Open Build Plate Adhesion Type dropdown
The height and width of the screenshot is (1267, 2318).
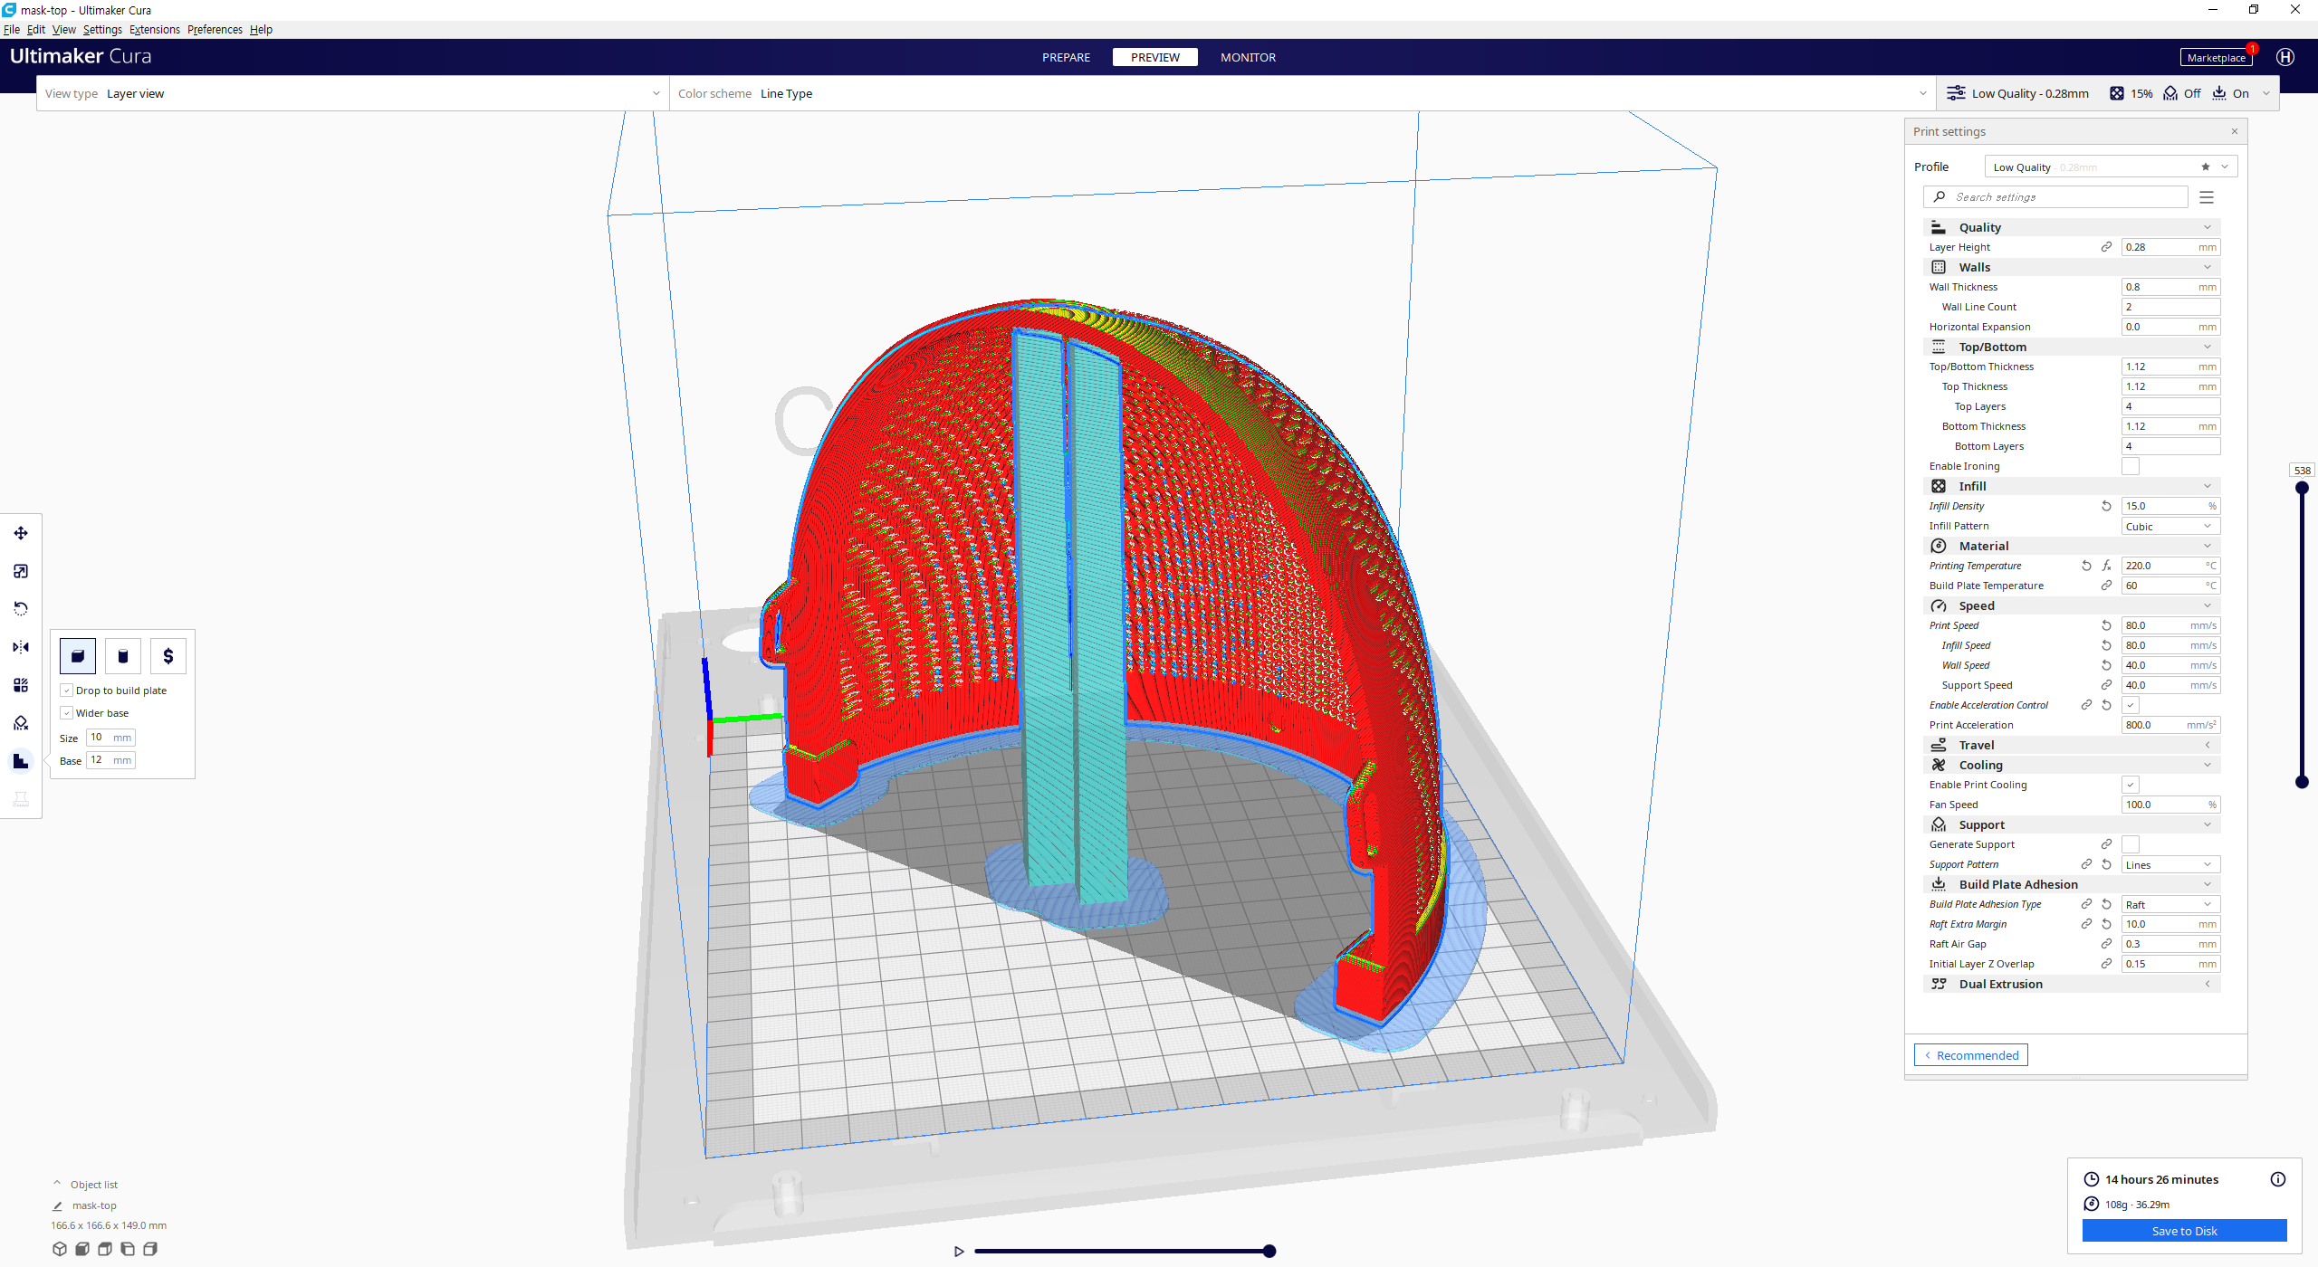[2170, 905]
